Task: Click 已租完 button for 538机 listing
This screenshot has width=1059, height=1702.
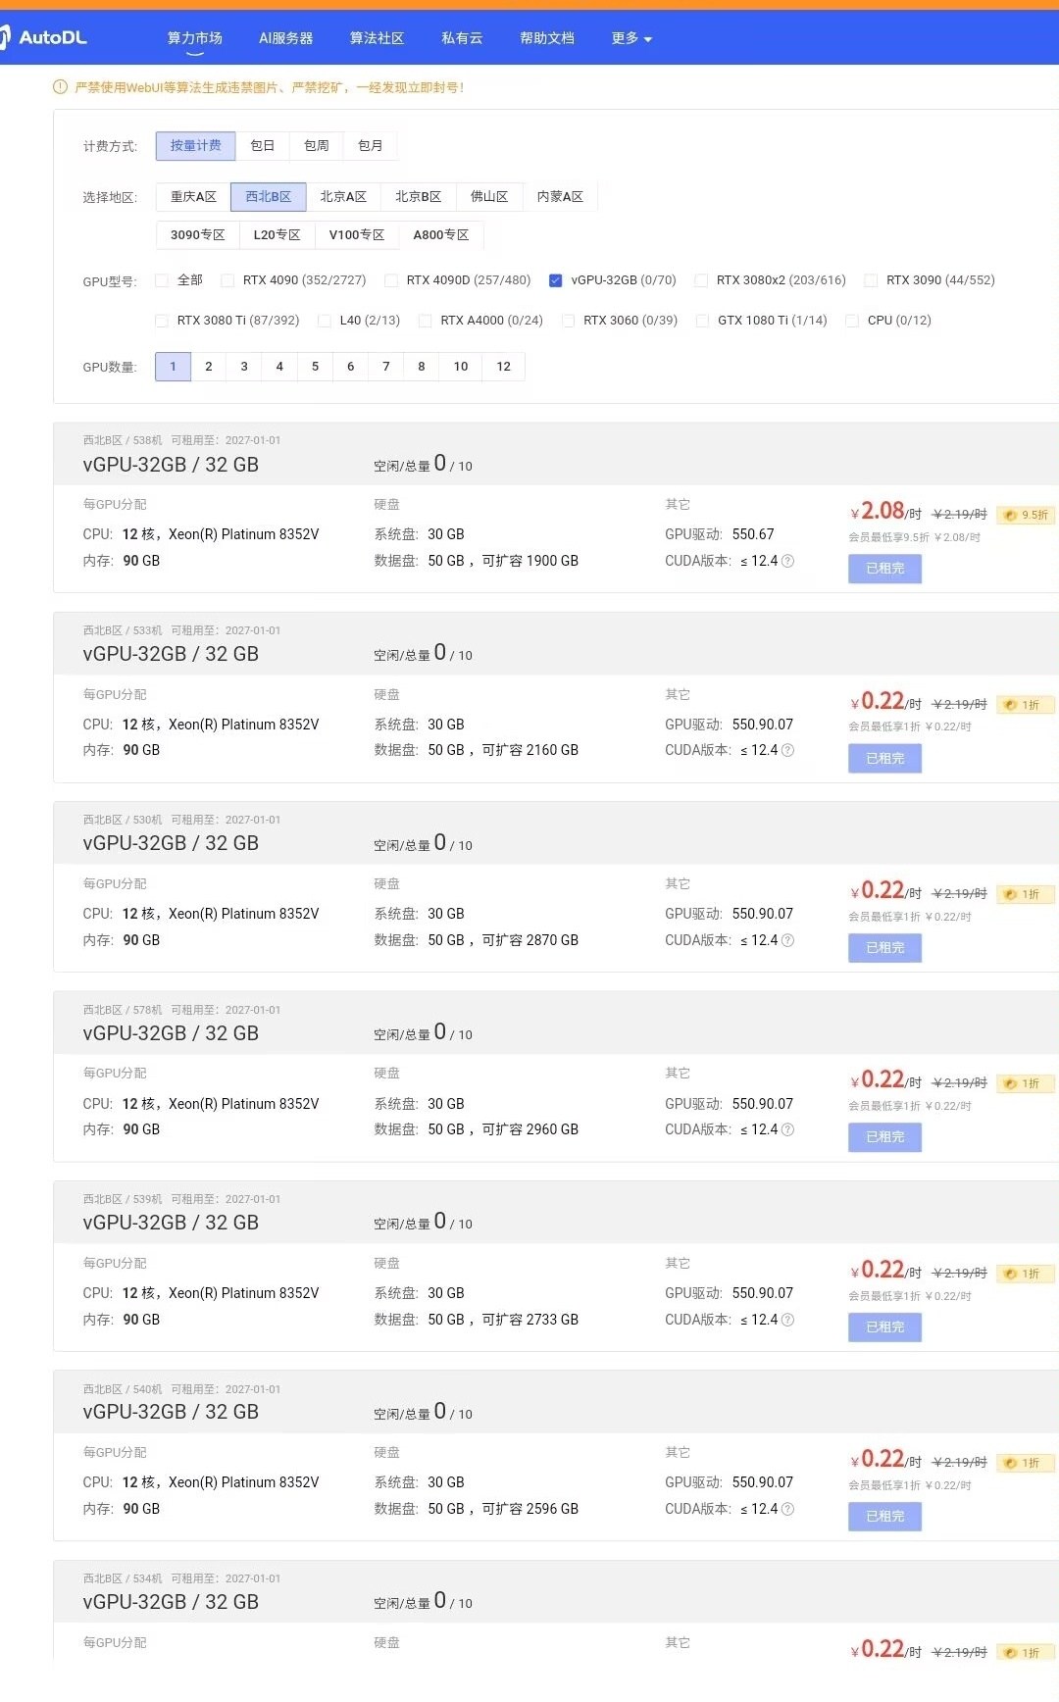Action: point(884,569)
